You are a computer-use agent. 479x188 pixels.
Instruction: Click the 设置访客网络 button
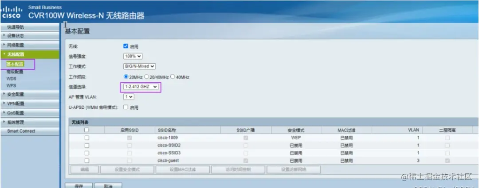294,170
